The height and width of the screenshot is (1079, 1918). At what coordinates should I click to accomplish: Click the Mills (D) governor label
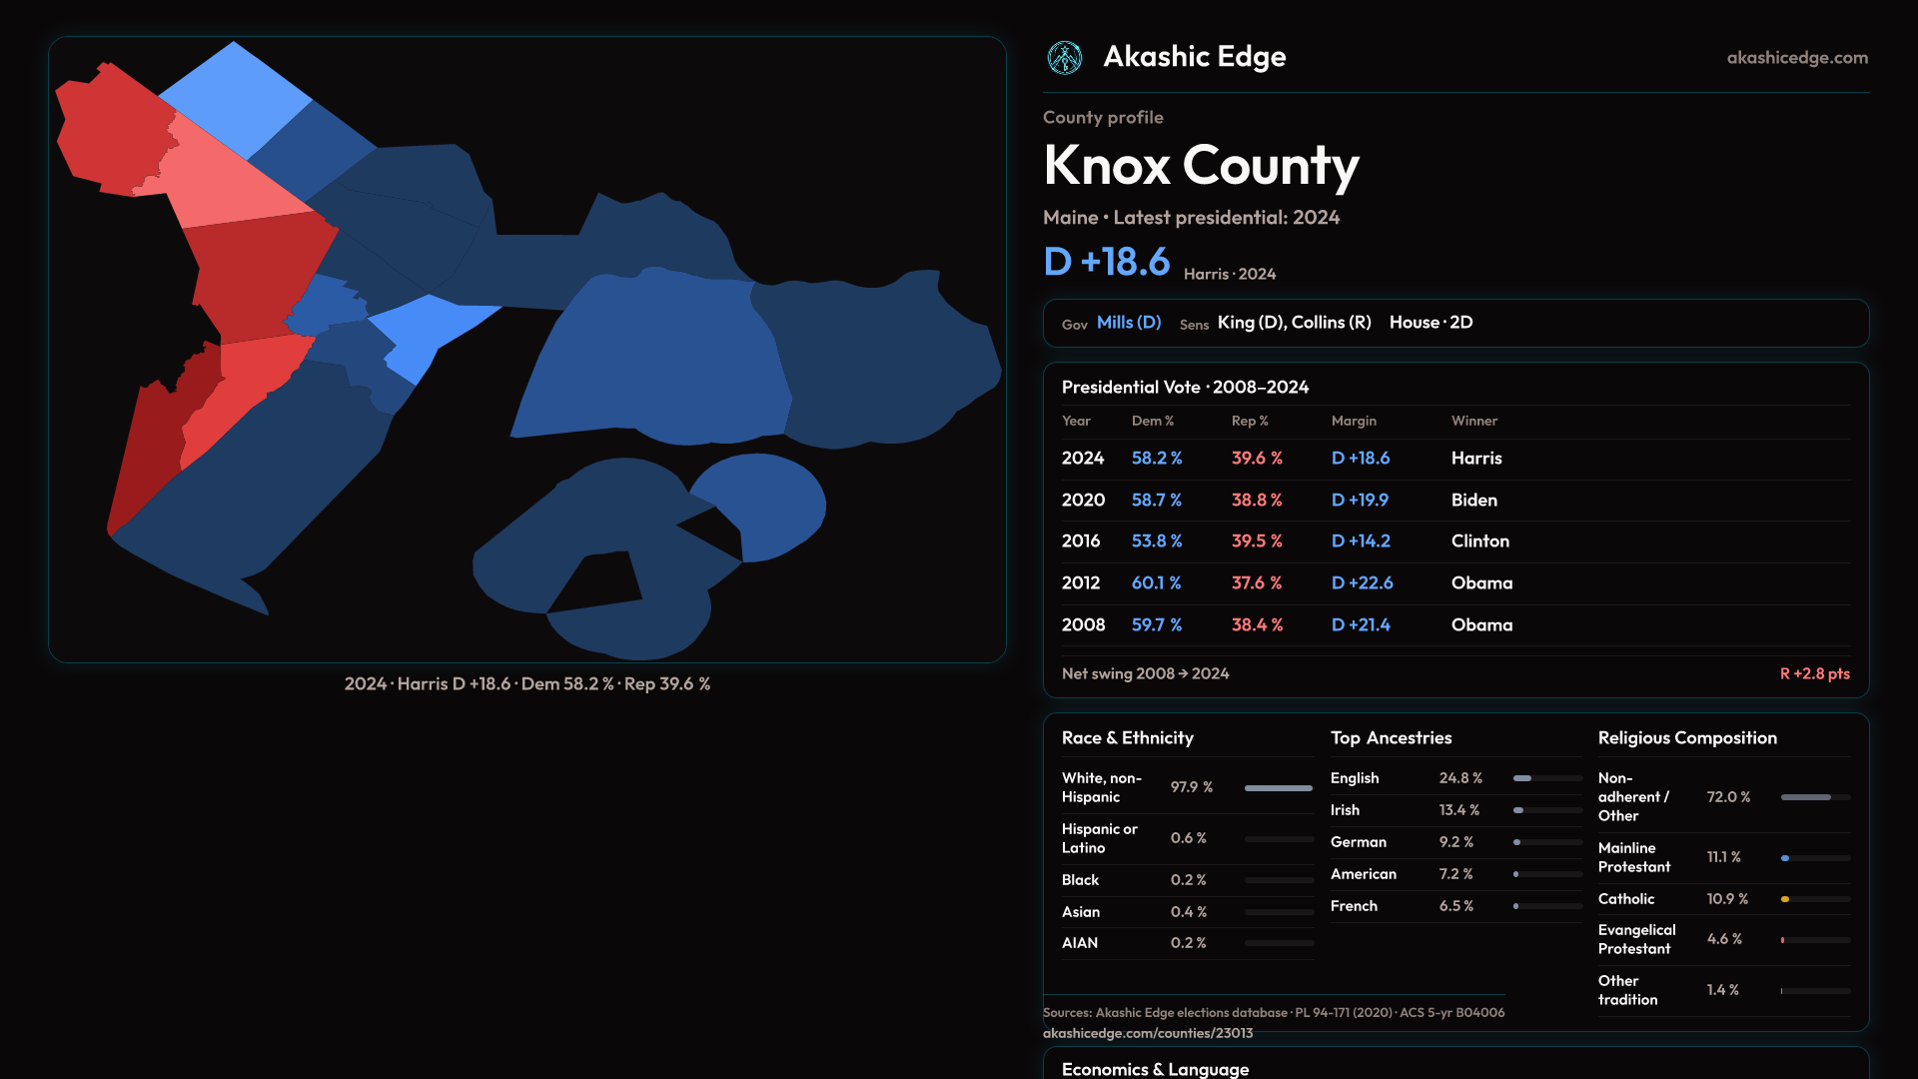point(1128,323)
